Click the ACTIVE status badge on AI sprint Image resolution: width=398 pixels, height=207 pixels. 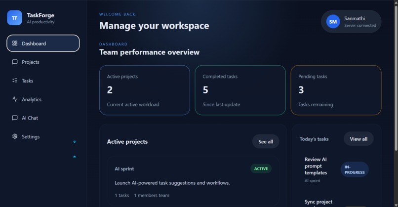click(x=261, y=168)
